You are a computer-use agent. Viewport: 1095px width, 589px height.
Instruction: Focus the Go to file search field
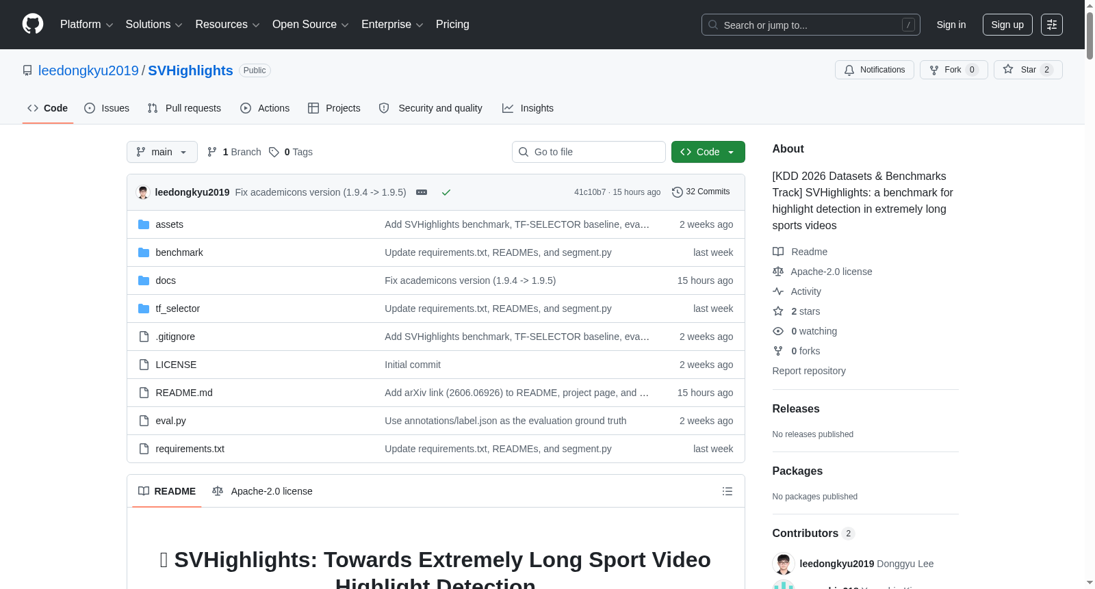589,152
